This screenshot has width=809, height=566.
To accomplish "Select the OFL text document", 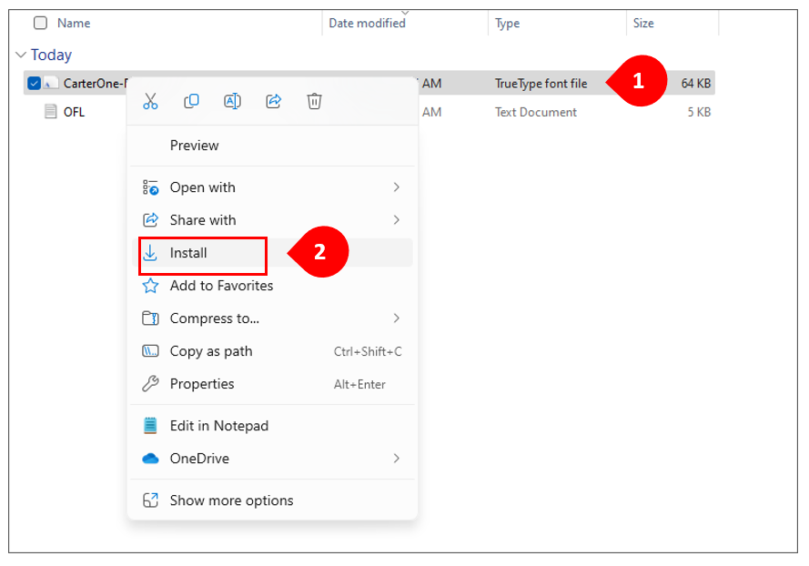I will 74,112.
